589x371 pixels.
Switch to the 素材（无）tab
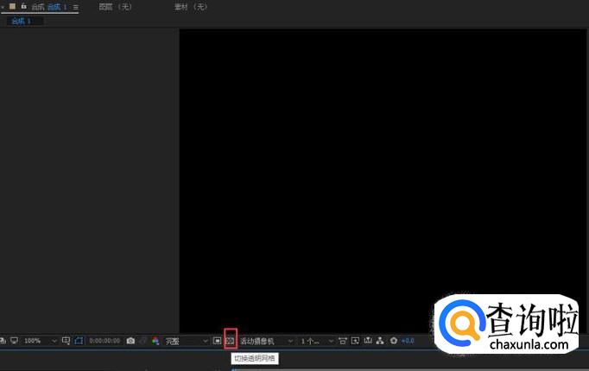tap(191, 7)
